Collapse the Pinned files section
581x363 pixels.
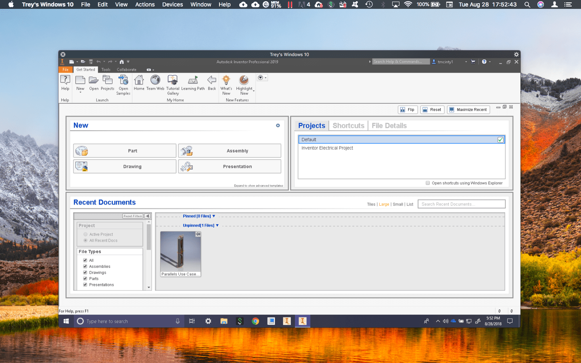point(214,216)
